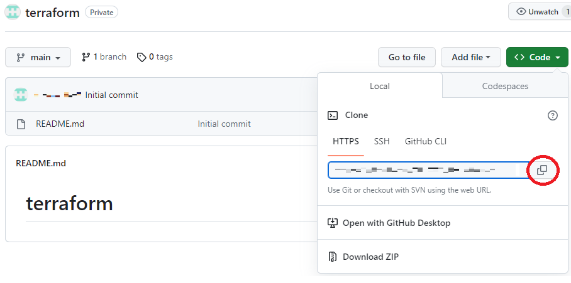Screen dimensions: 571x283
Task: Open the 1 branch link
Action: [104, 57]
